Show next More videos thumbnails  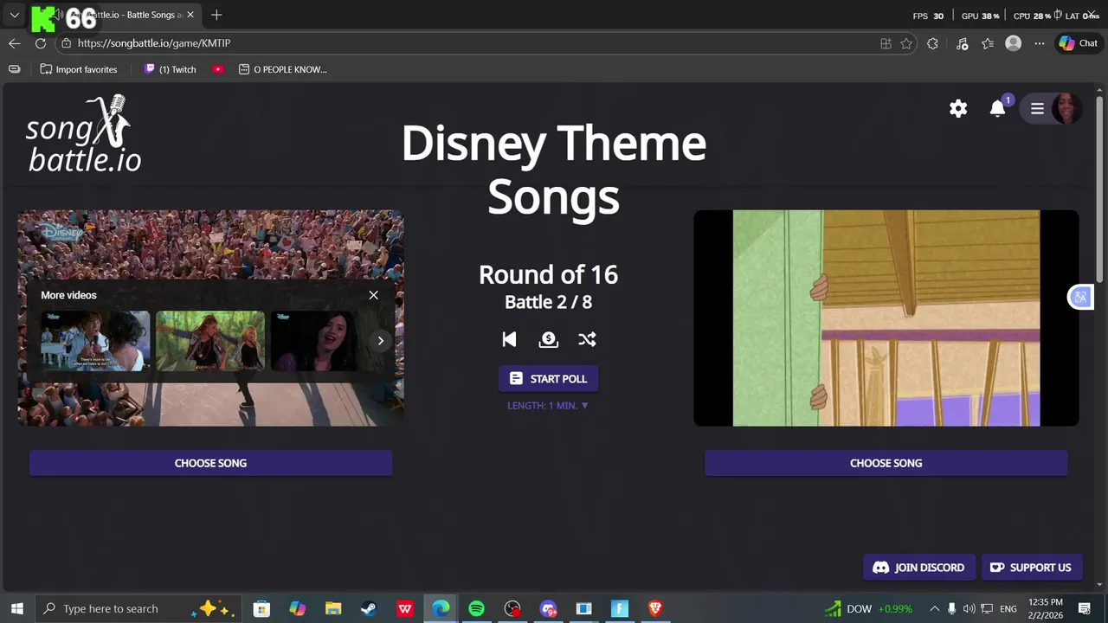click(380, 340)
